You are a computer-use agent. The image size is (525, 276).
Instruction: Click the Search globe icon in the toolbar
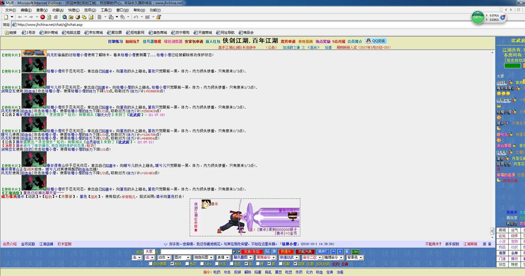pos(65,17)
